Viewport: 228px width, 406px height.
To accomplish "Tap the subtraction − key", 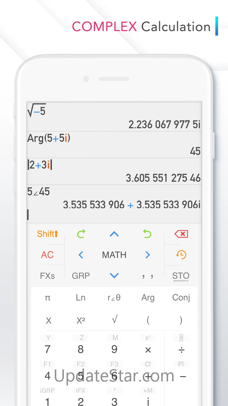I will [x=183, y=376].
